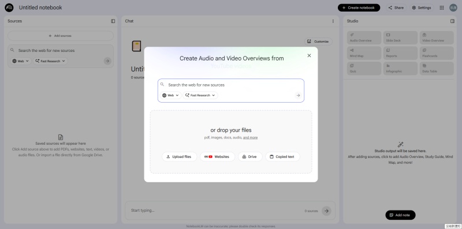Click Create notebook button
The image size is (462, 229).
pyautogui.click(x=359, y=7)
